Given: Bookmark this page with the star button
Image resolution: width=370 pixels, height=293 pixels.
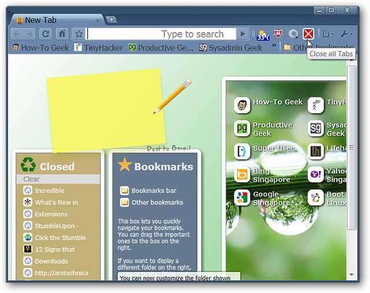Looking at the screenshot, I should click(x=79, y=34).
